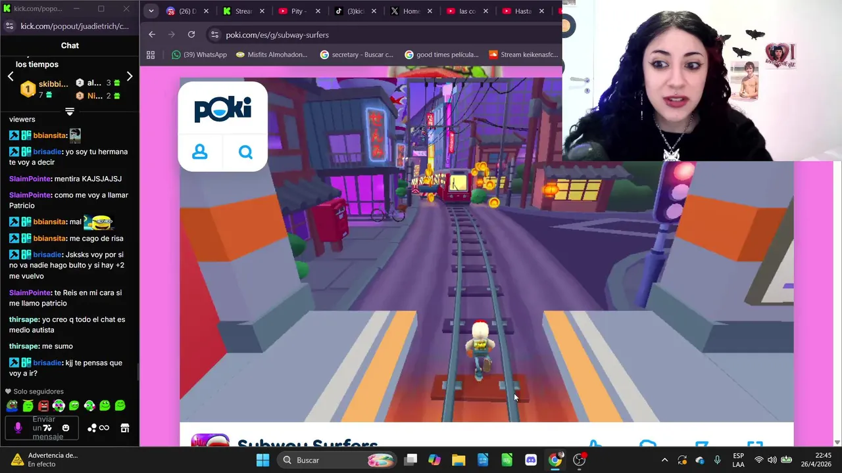Close the Pity YouTube tab
The width and height of the screenshot is (842, 473).
click(318, 11)
